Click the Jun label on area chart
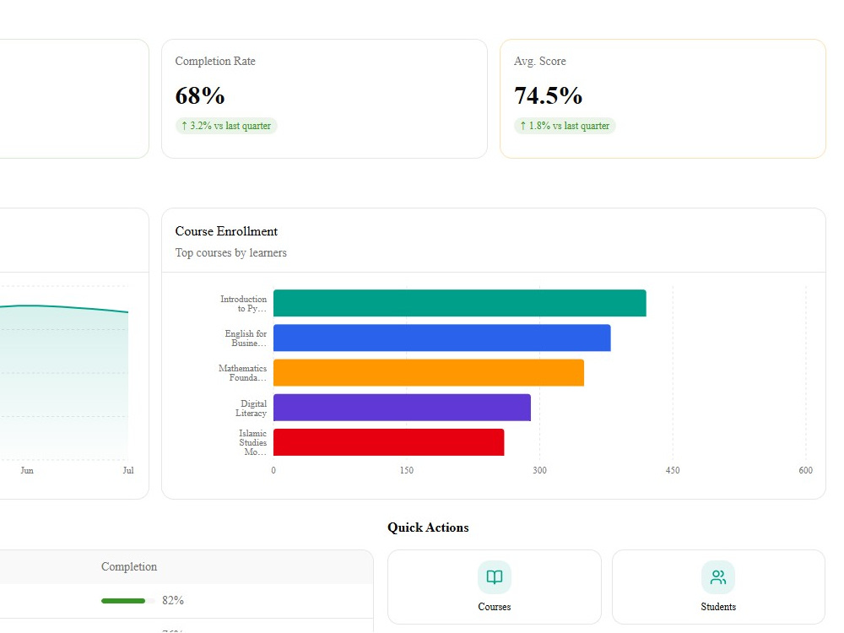Image resolution: width=844 pixels, height=633 pixels. [27, 470]
